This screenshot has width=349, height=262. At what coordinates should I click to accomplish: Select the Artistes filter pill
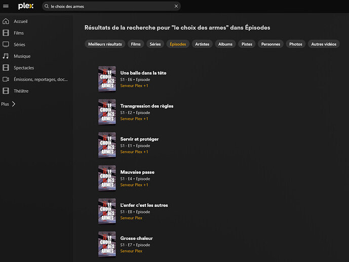(202, 44)
